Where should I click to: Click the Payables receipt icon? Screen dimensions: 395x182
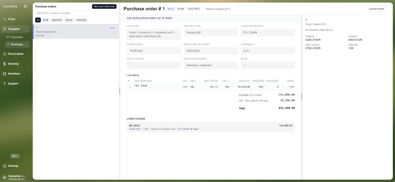point(5,29)
